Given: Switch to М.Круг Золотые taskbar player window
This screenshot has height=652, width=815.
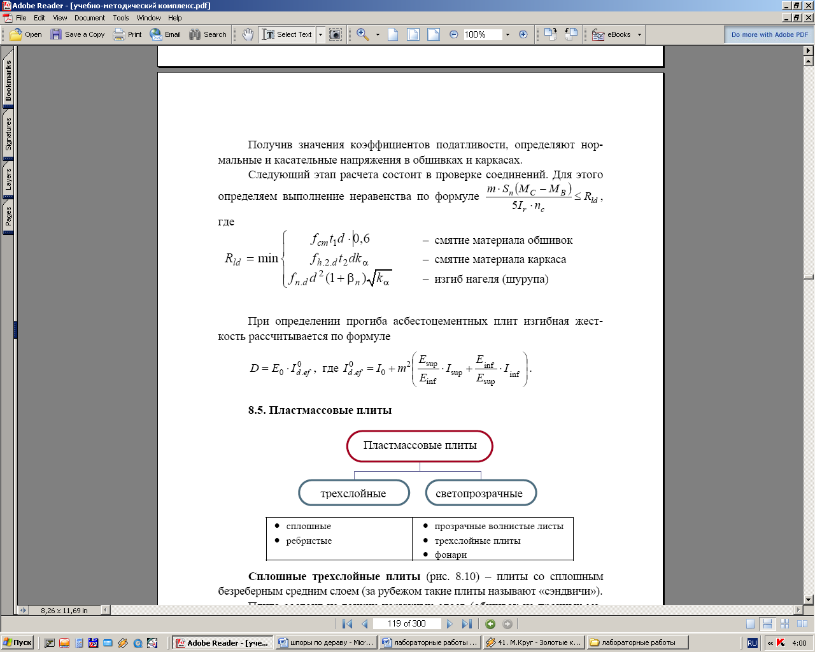Looking at the screenshot, I should [534, 642].
